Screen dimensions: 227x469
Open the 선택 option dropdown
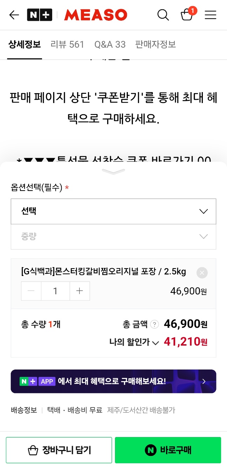[113, 211]
